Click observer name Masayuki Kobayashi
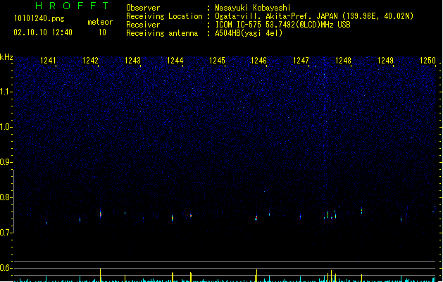Viewport: 443px width, 282px height. pyautogui.click(x=253, y=8)
